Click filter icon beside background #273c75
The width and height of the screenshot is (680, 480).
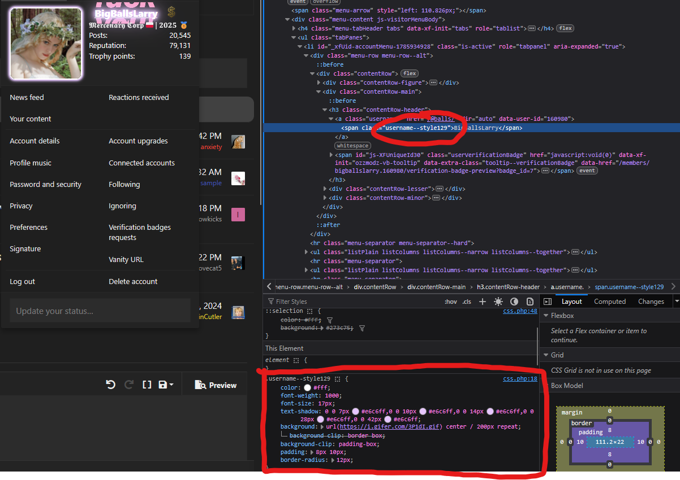tap(362, 328)
